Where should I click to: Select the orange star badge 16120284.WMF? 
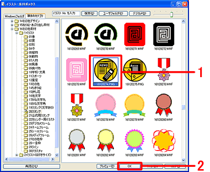164,141
